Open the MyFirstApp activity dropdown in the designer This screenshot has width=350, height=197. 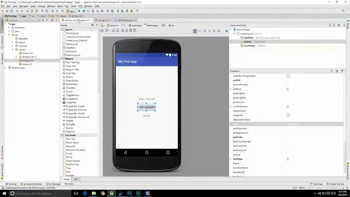pyautogui.click(x=151, y=26)
